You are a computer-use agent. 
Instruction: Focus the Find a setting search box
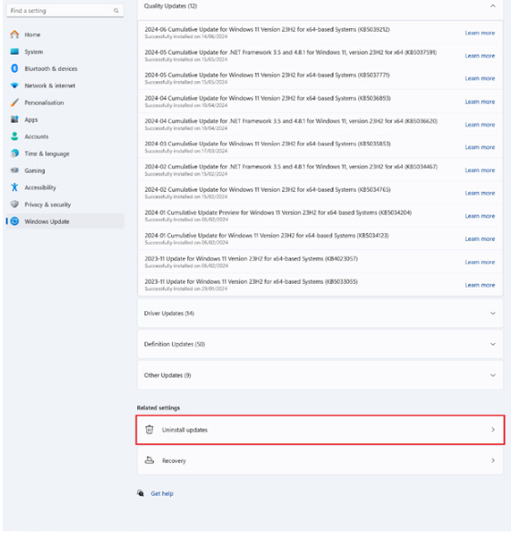coord(65,11)
